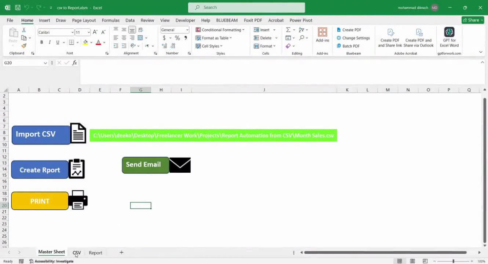Open the Formulas ribbon tab
The height and width of the screenshot is (264, 488).
coord(110,20)
